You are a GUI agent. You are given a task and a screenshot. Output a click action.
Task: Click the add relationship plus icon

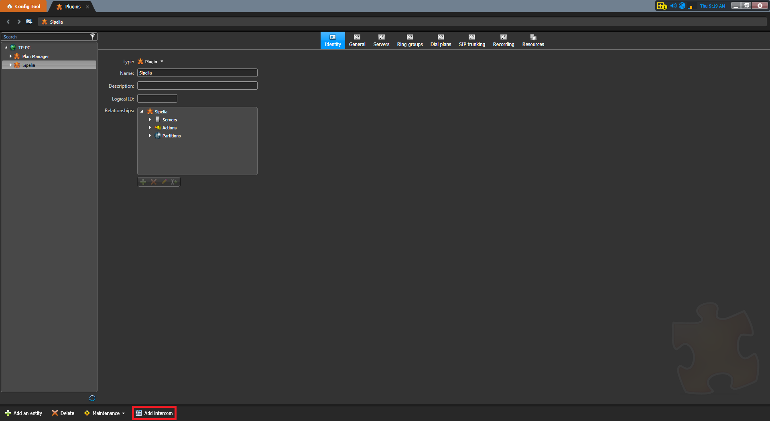[x=143, y=182]
